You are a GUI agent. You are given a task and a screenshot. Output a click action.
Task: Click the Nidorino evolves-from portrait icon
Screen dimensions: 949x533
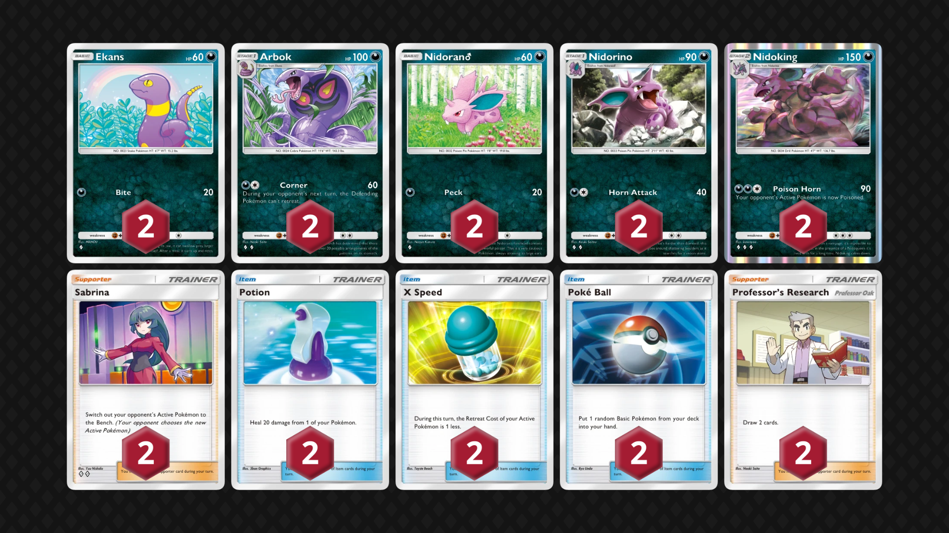click(575, 69)
